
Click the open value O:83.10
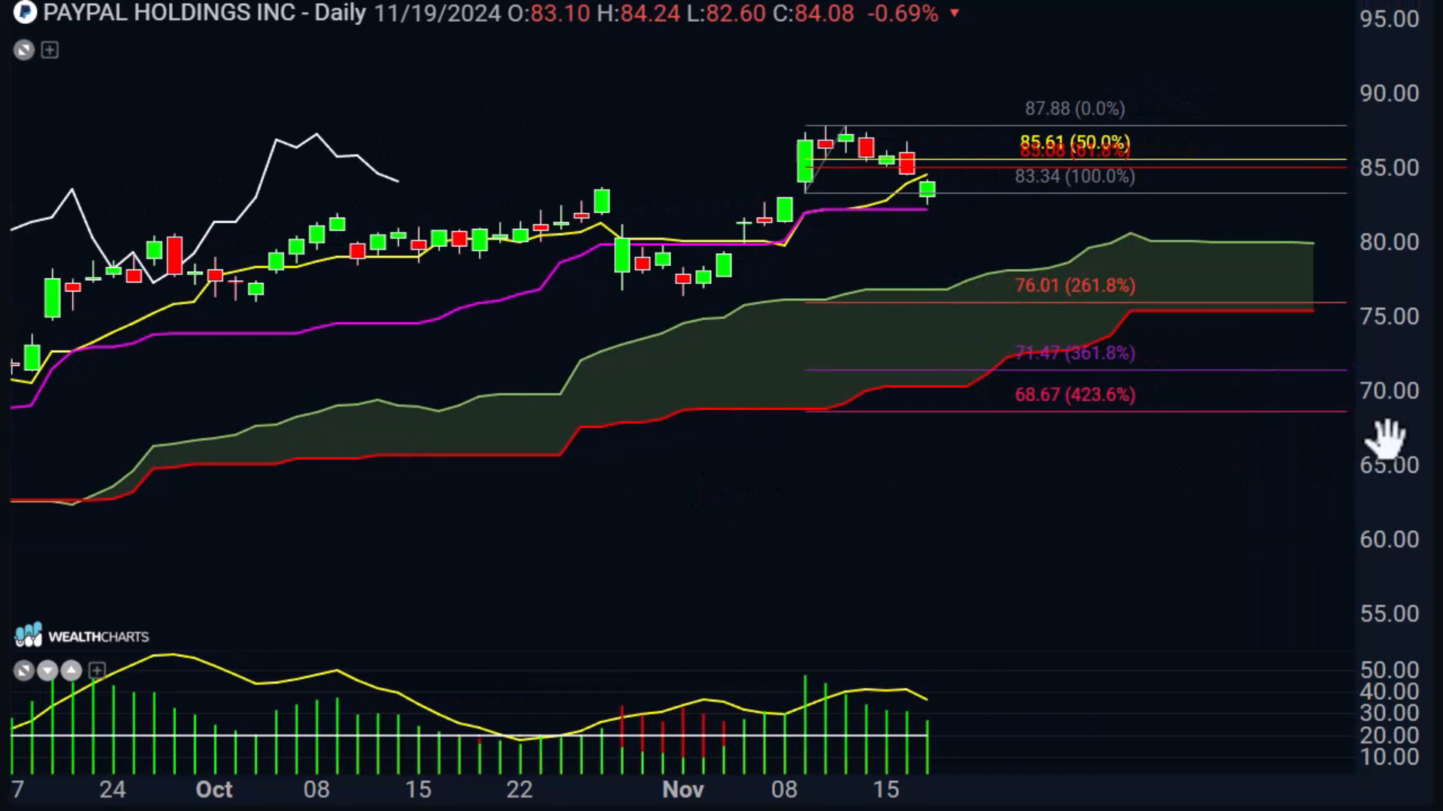(x=549, y=14)
